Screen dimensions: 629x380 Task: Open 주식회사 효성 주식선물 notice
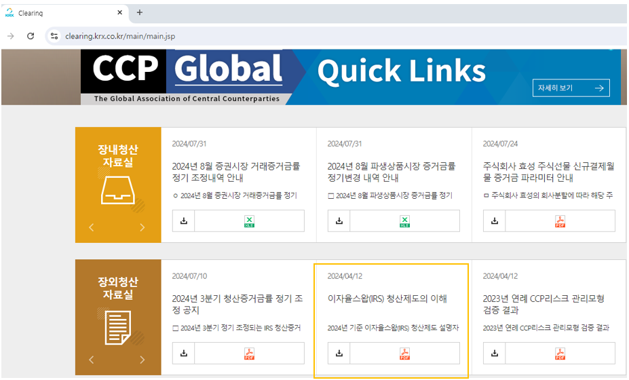coord(548,172)
